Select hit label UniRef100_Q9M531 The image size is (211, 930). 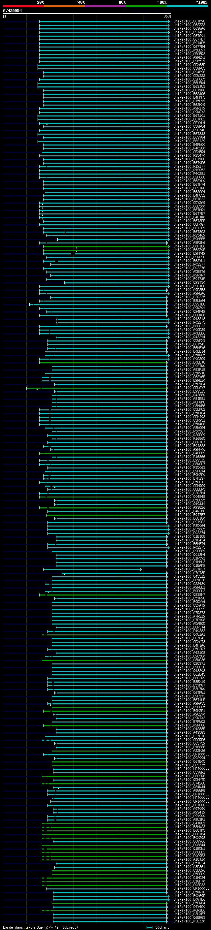[189, 61]
